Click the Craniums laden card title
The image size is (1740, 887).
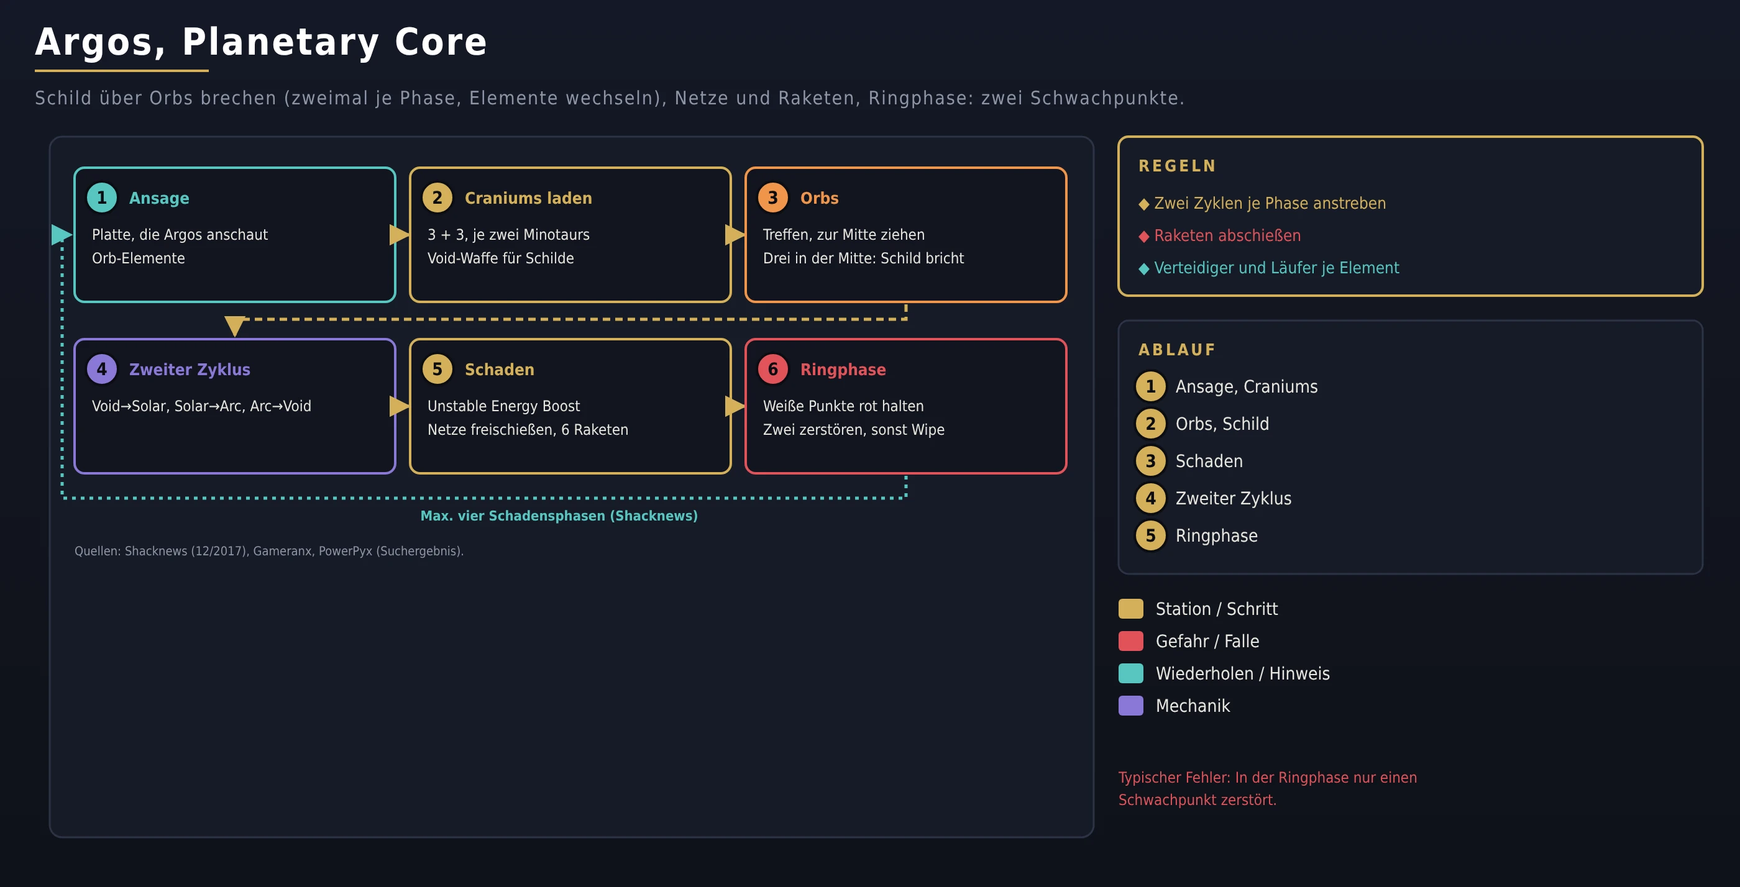[x=528, y=199]
